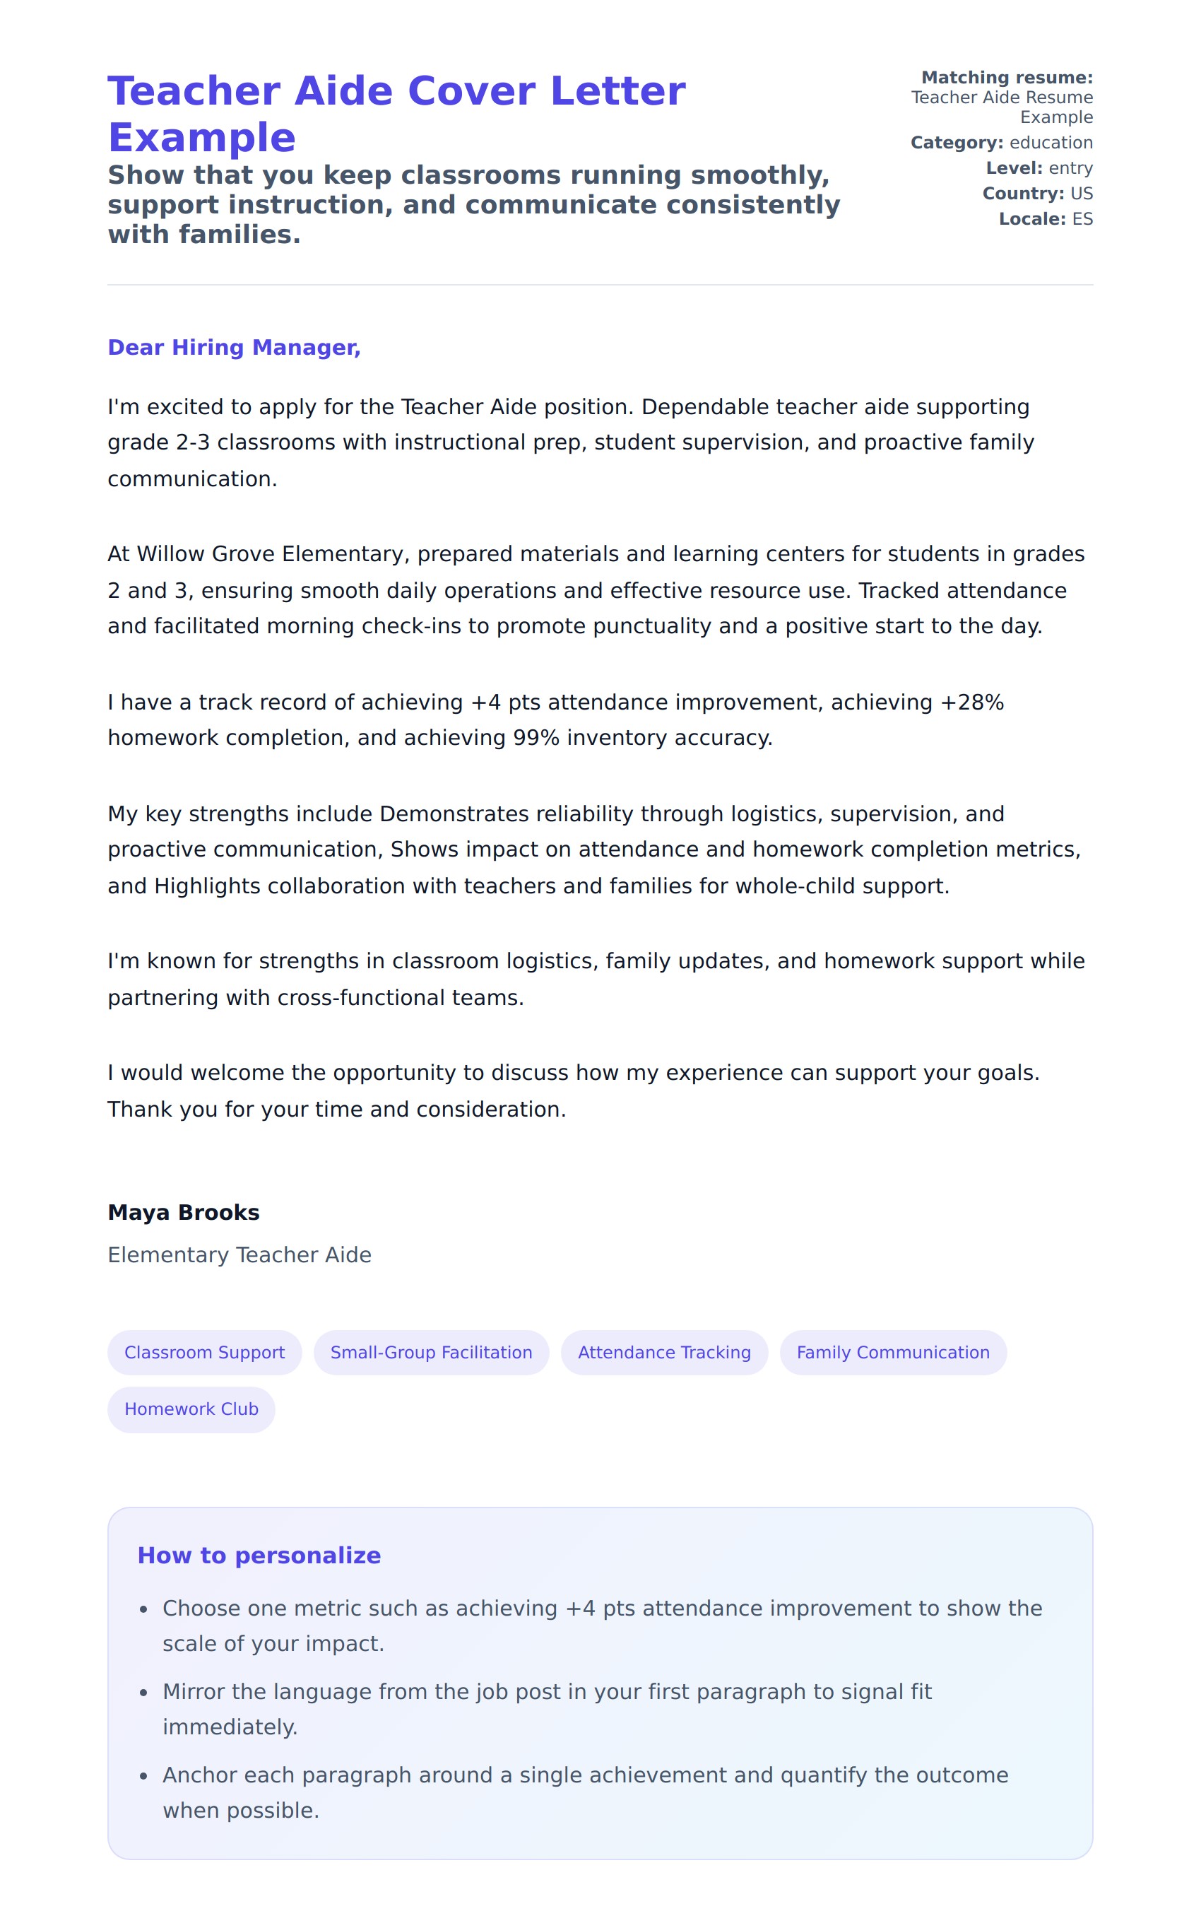1201x1928 pixels.
Task: Click the education category value
Action: tap(1050, 143)
